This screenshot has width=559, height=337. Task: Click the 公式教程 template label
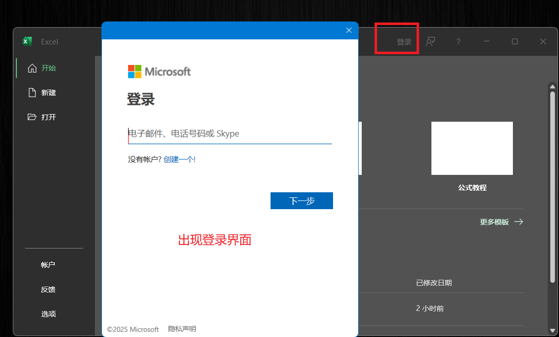point(472,188)
